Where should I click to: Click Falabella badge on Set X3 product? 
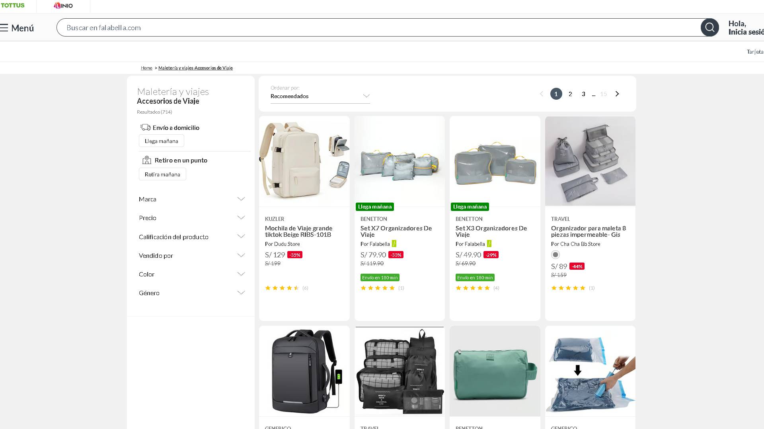click(489, 243)
